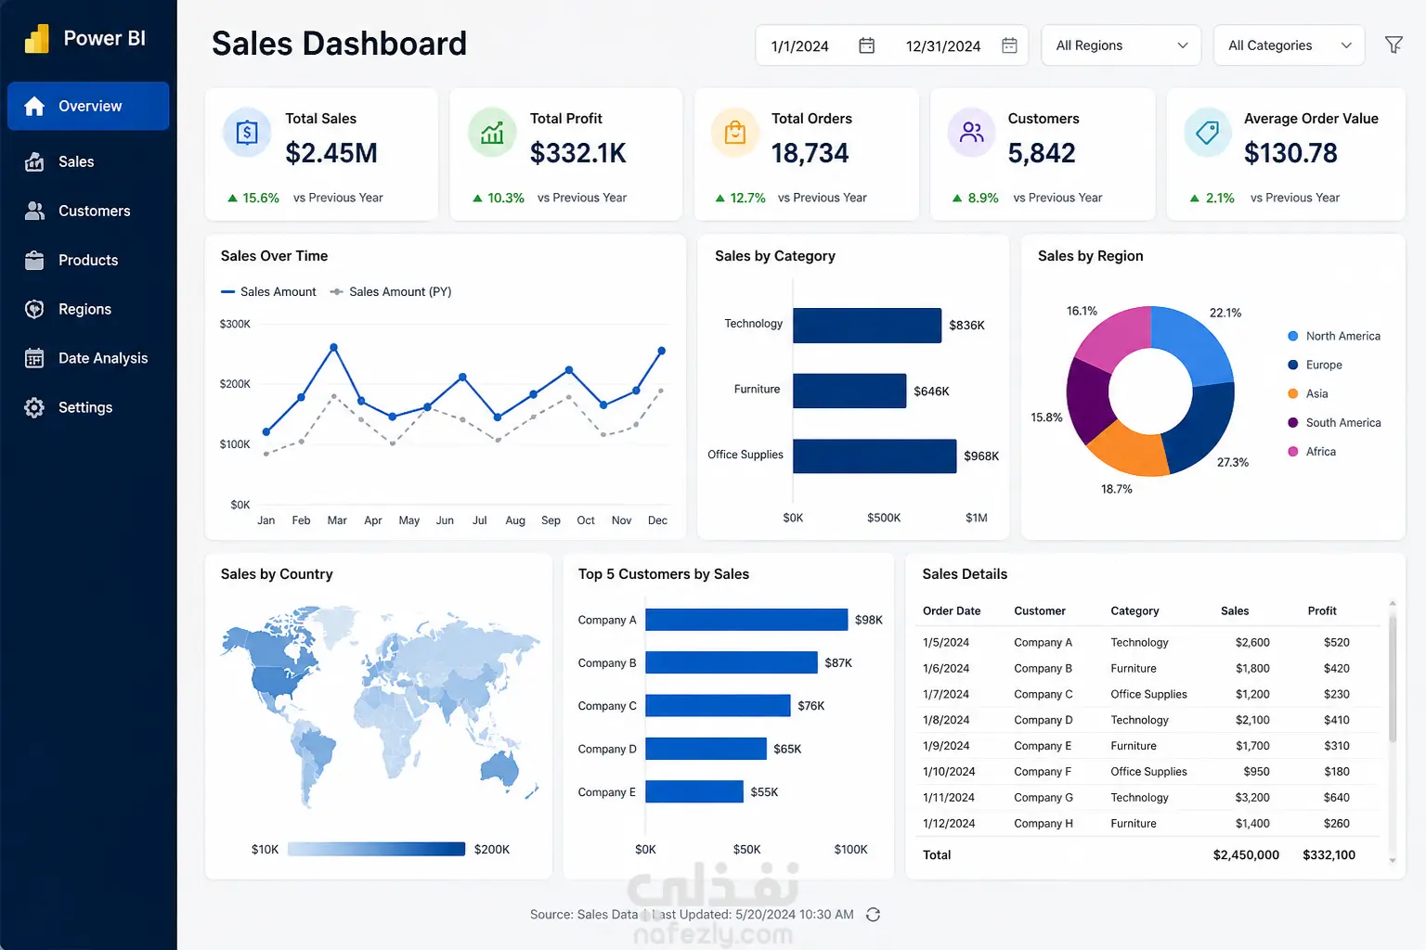Image resolution: width=1426 pixels, height=950 pixels.
Task: Click the Date Analysis calendar icon
Action: 34,359
